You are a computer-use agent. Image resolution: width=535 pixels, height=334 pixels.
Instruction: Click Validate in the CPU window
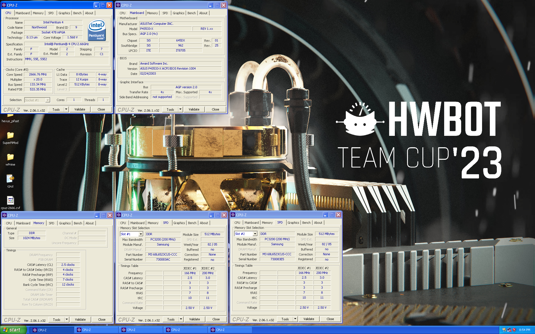click(80, 109)
